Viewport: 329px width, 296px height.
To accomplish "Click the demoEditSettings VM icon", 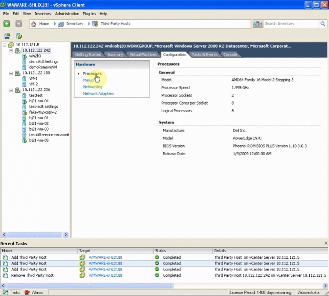I will click(x=24, y=62).
